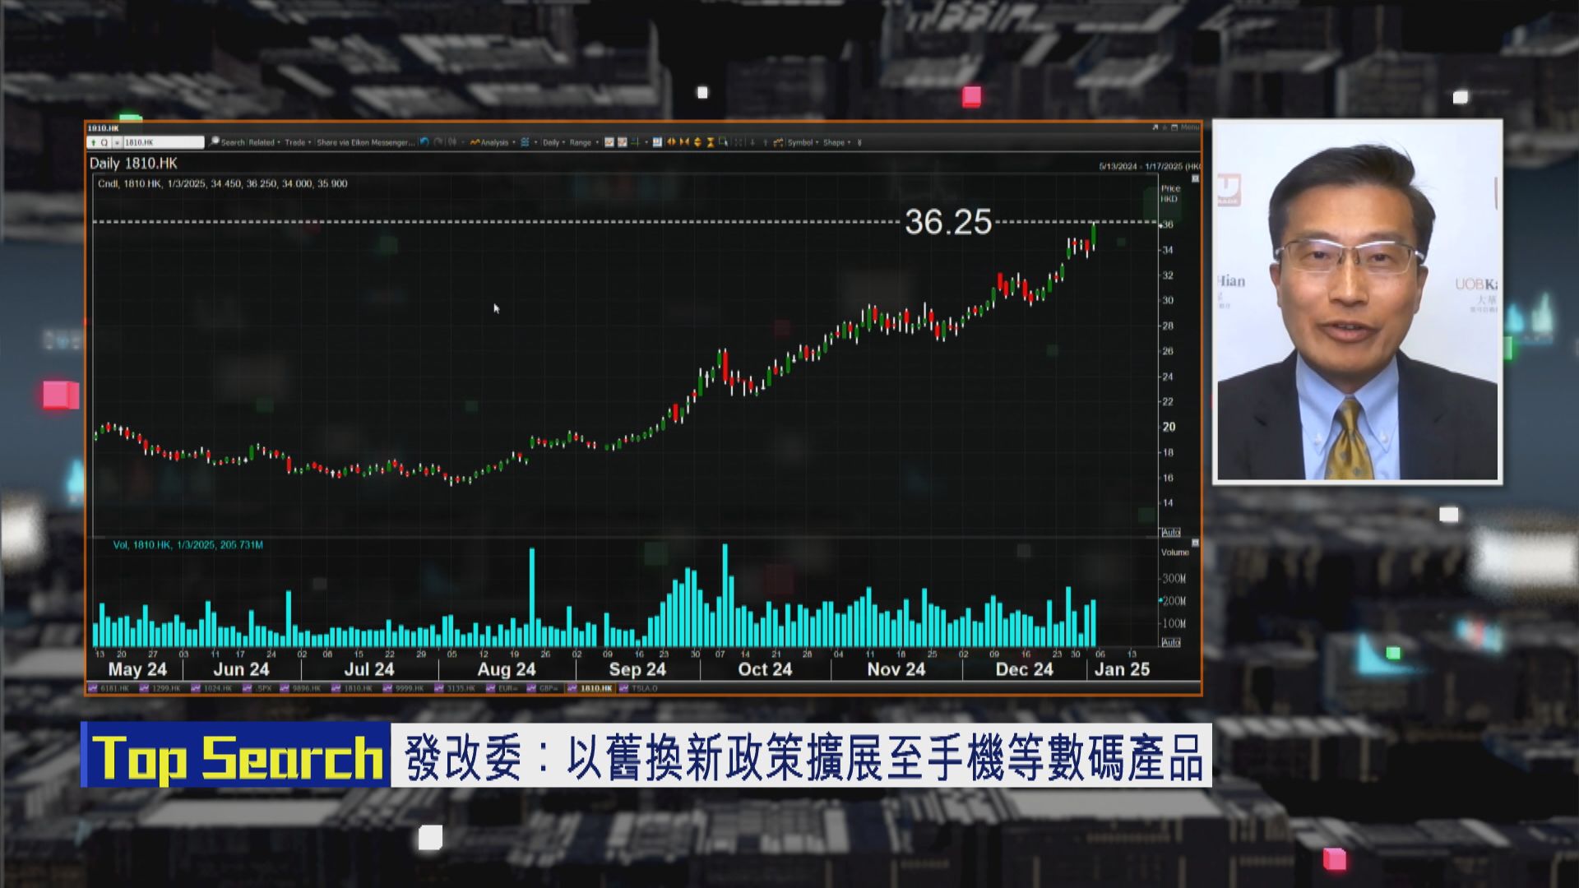This screenshot has width=1579, height=888.
Task: Switch to the 9999.HK bottom tab
Action: [404, 688]
